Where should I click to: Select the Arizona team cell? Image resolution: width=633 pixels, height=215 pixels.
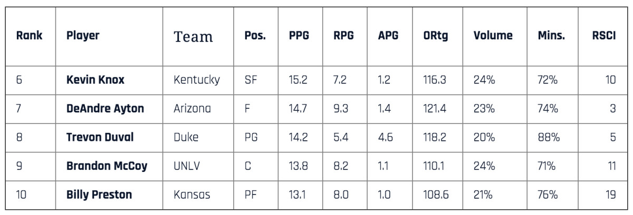(192, 109)
